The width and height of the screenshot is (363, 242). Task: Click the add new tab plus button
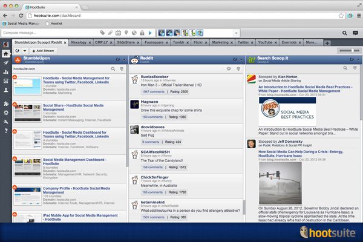pos(327,43)
